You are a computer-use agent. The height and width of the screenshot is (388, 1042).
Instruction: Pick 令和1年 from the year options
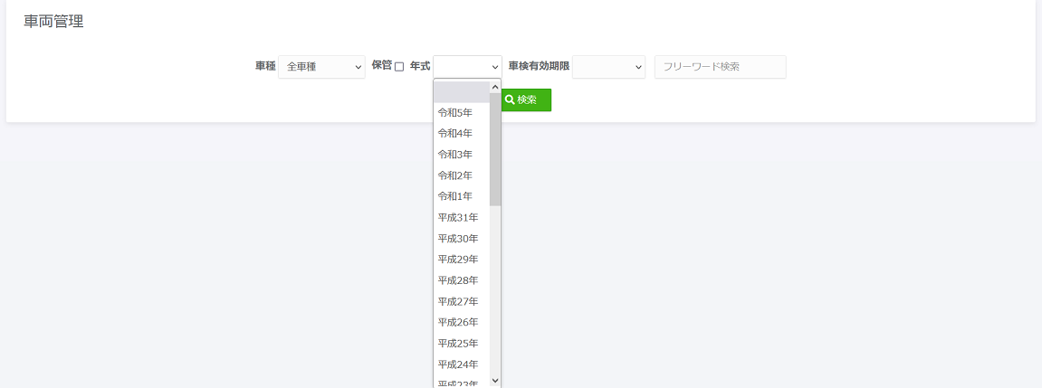coord(455,196)
